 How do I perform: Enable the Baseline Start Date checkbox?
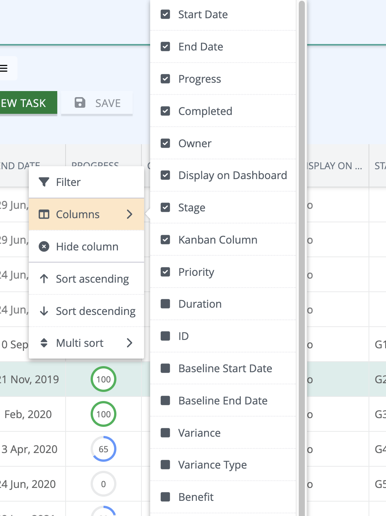click(165, 368)
